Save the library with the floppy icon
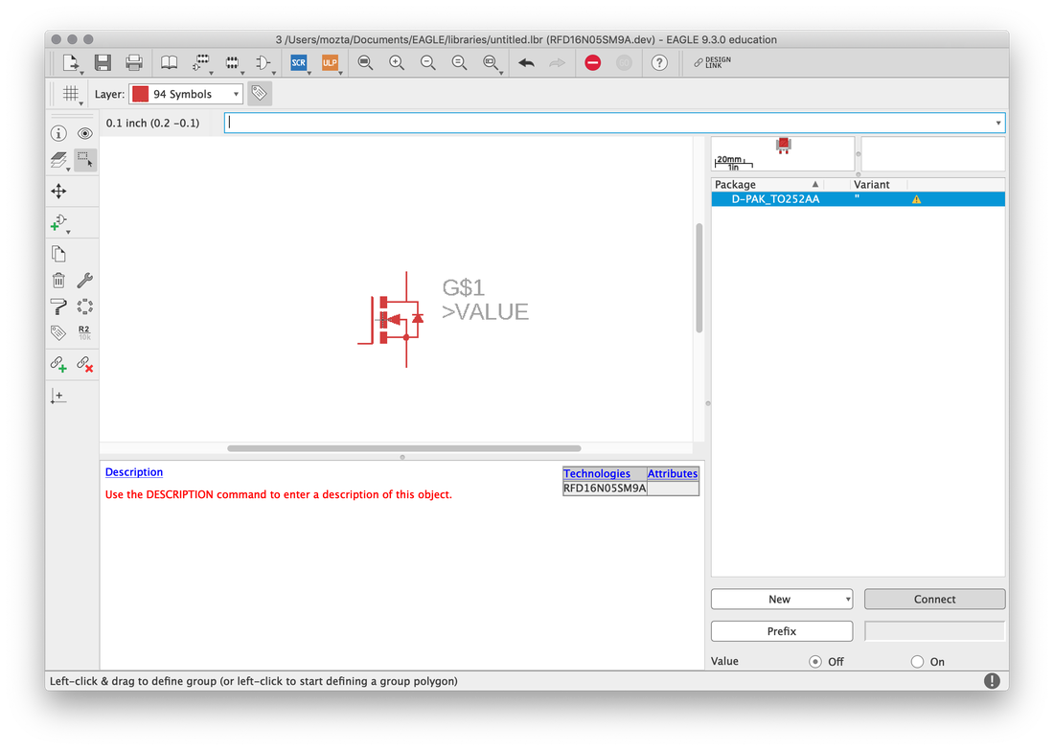1054x750 pixels. click(x=103, y=63)
